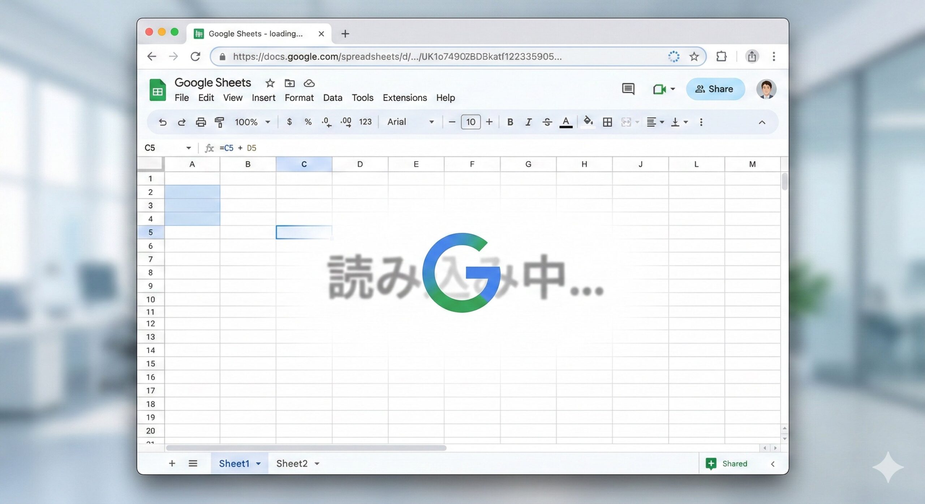Select the Paint format tool
The width and height of the screenshot is (925, 504).
pyautogui.click(x=220, y=122)
